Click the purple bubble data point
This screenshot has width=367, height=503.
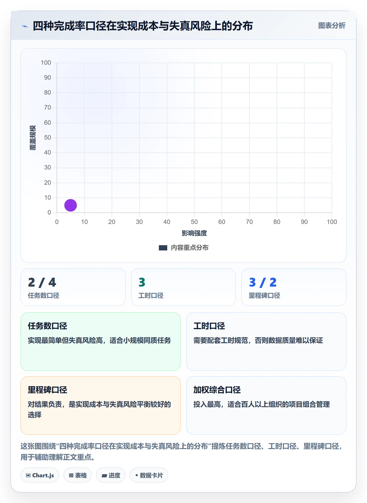71,205
